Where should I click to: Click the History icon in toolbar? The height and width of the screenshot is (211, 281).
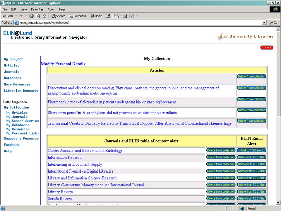click(108, 16)
